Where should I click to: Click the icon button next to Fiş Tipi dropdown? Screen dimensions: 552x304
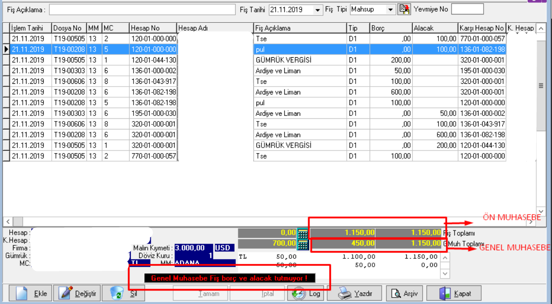click(x=404, y=9)
